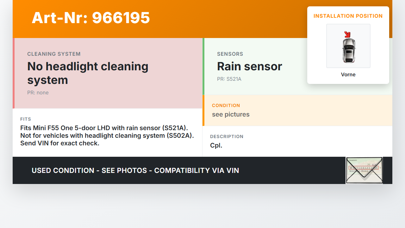
Task: Click the VIN envelope icon
Action: coord(364,170)
